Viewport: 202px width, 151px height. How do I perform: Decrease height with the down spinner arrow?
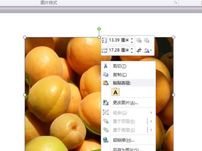click(x=132, y=42)
